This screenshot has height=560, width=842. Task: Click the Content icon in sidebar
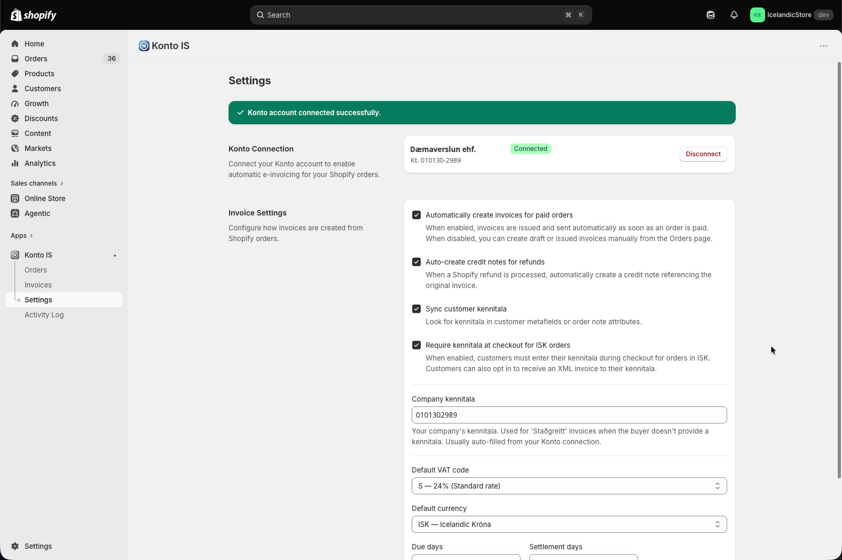pyautogui.click(x=15, y=133)
